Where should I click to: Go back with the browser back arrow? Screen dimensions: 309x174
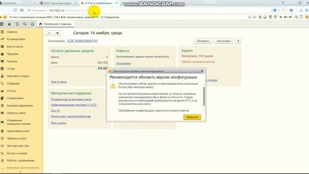coord(2,10)
